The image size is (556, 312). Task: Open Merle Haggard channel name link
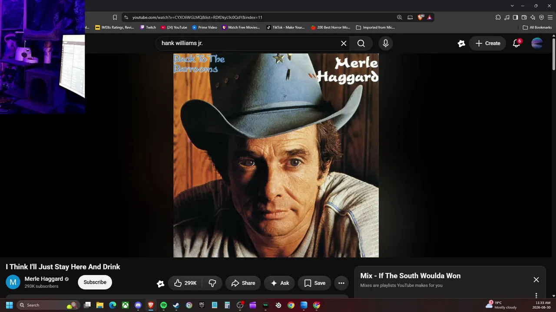click(x=44, y=279)
